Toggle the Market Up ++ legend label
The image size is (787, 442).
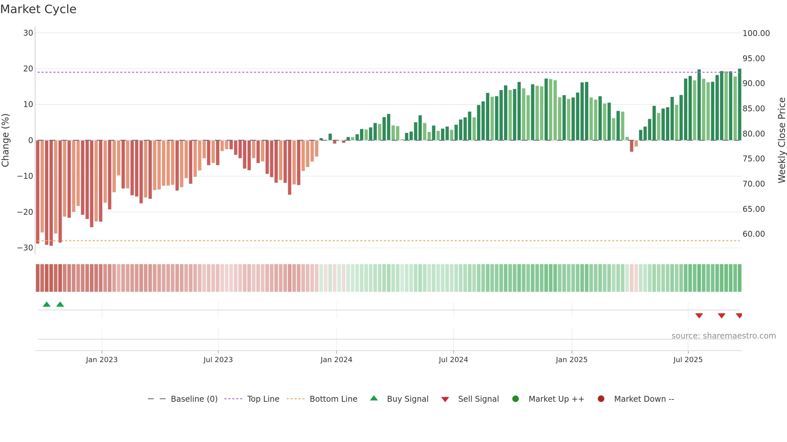[556, 399]
